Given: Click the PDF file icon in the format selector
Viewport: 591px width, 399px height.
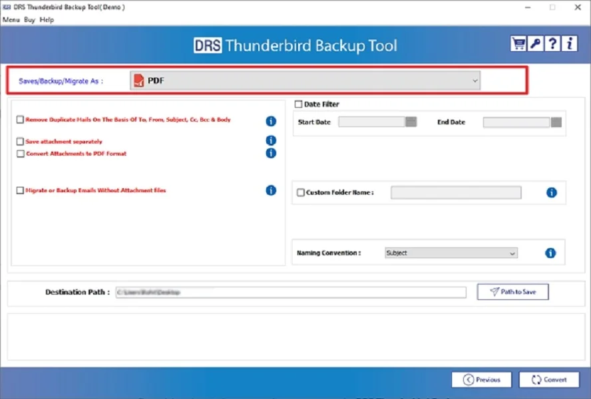Looking at the screenshot, I should point(139,80).
